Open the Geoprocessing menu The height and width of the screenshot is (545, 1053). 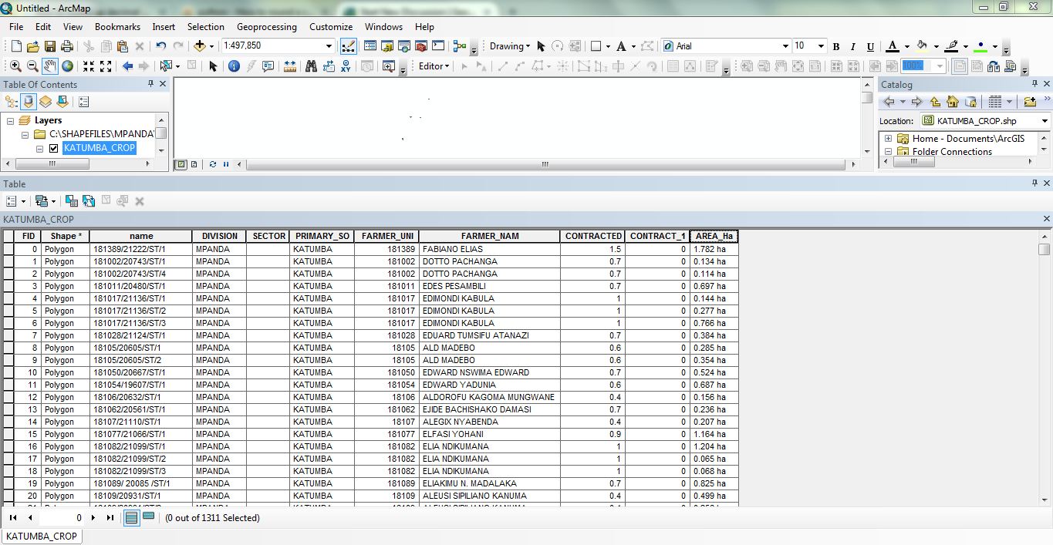point(266,27)
